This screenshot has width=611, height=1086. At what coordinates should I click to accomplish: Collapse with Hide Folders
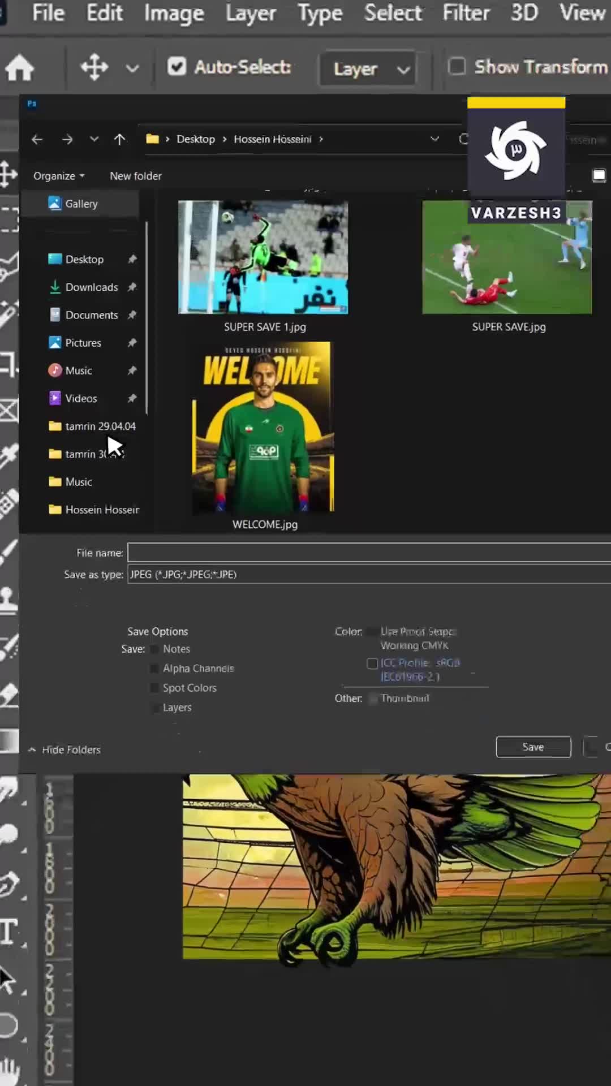click(64, 749)
